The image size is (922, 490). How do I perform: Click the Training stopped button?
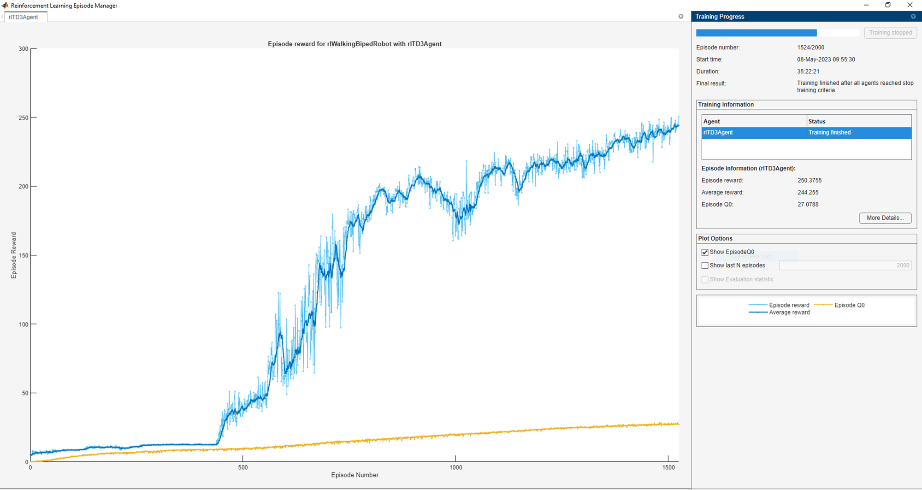890,33
